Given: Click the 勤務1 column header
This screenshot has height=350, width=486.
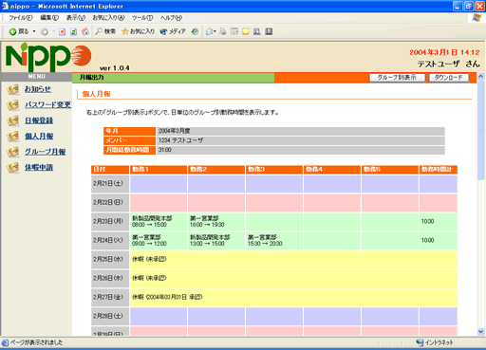Looking at the screenshot, I should [159, 170].
